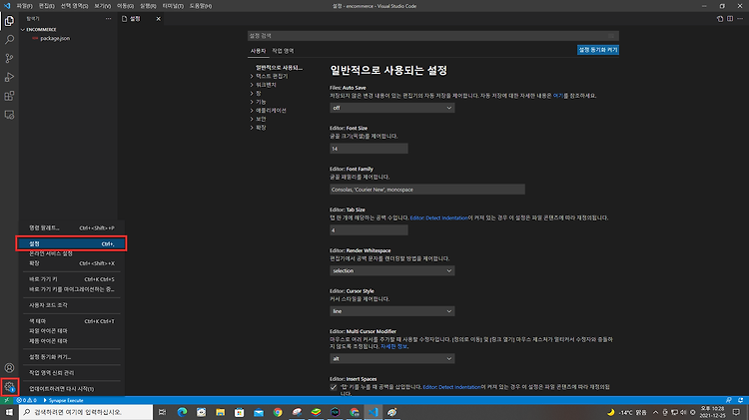The width and height of the screenshot is (749, 420).
Task: Click the Windows taskbar search box
Action: tap(86, 412)
